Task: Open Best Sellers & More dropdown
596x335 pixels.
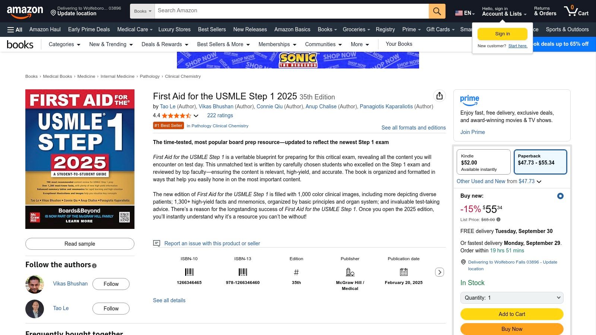Action: 223,44
